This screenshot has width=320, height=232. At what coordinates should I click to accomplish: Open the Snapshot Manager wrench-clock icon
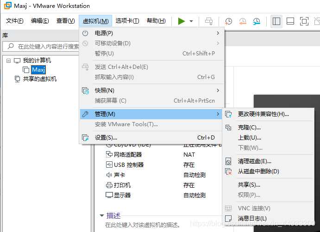coord(257,21)
